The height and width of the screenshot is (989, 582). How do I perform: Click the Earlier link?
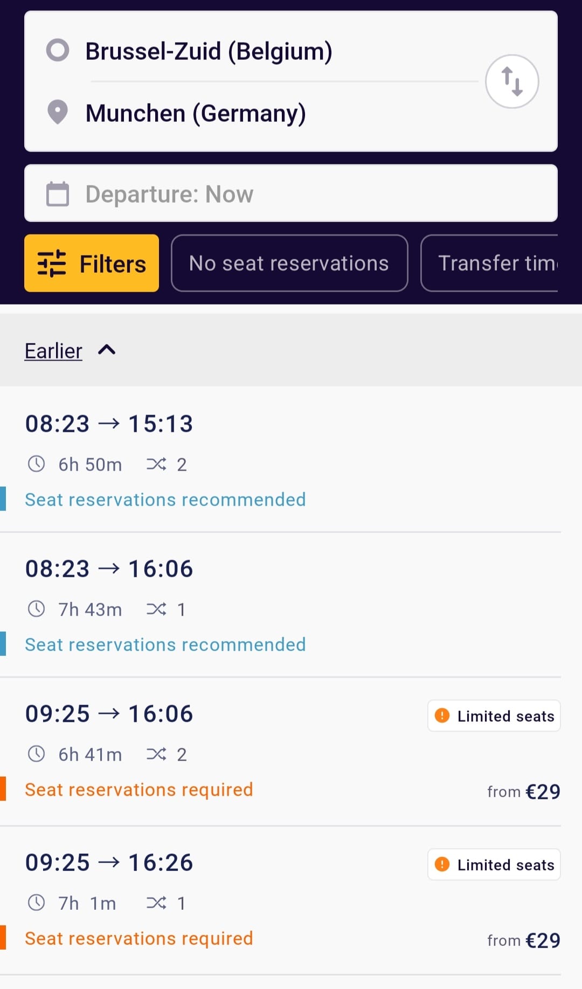click(x=53, y=351)
